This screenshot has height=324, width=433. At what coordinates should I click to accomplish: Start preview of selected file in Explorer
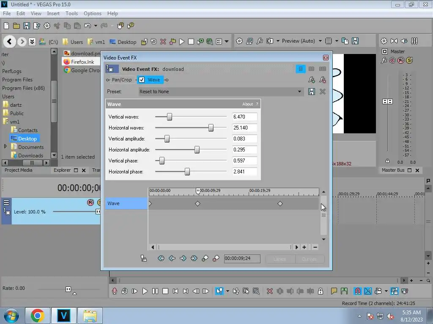182,42
